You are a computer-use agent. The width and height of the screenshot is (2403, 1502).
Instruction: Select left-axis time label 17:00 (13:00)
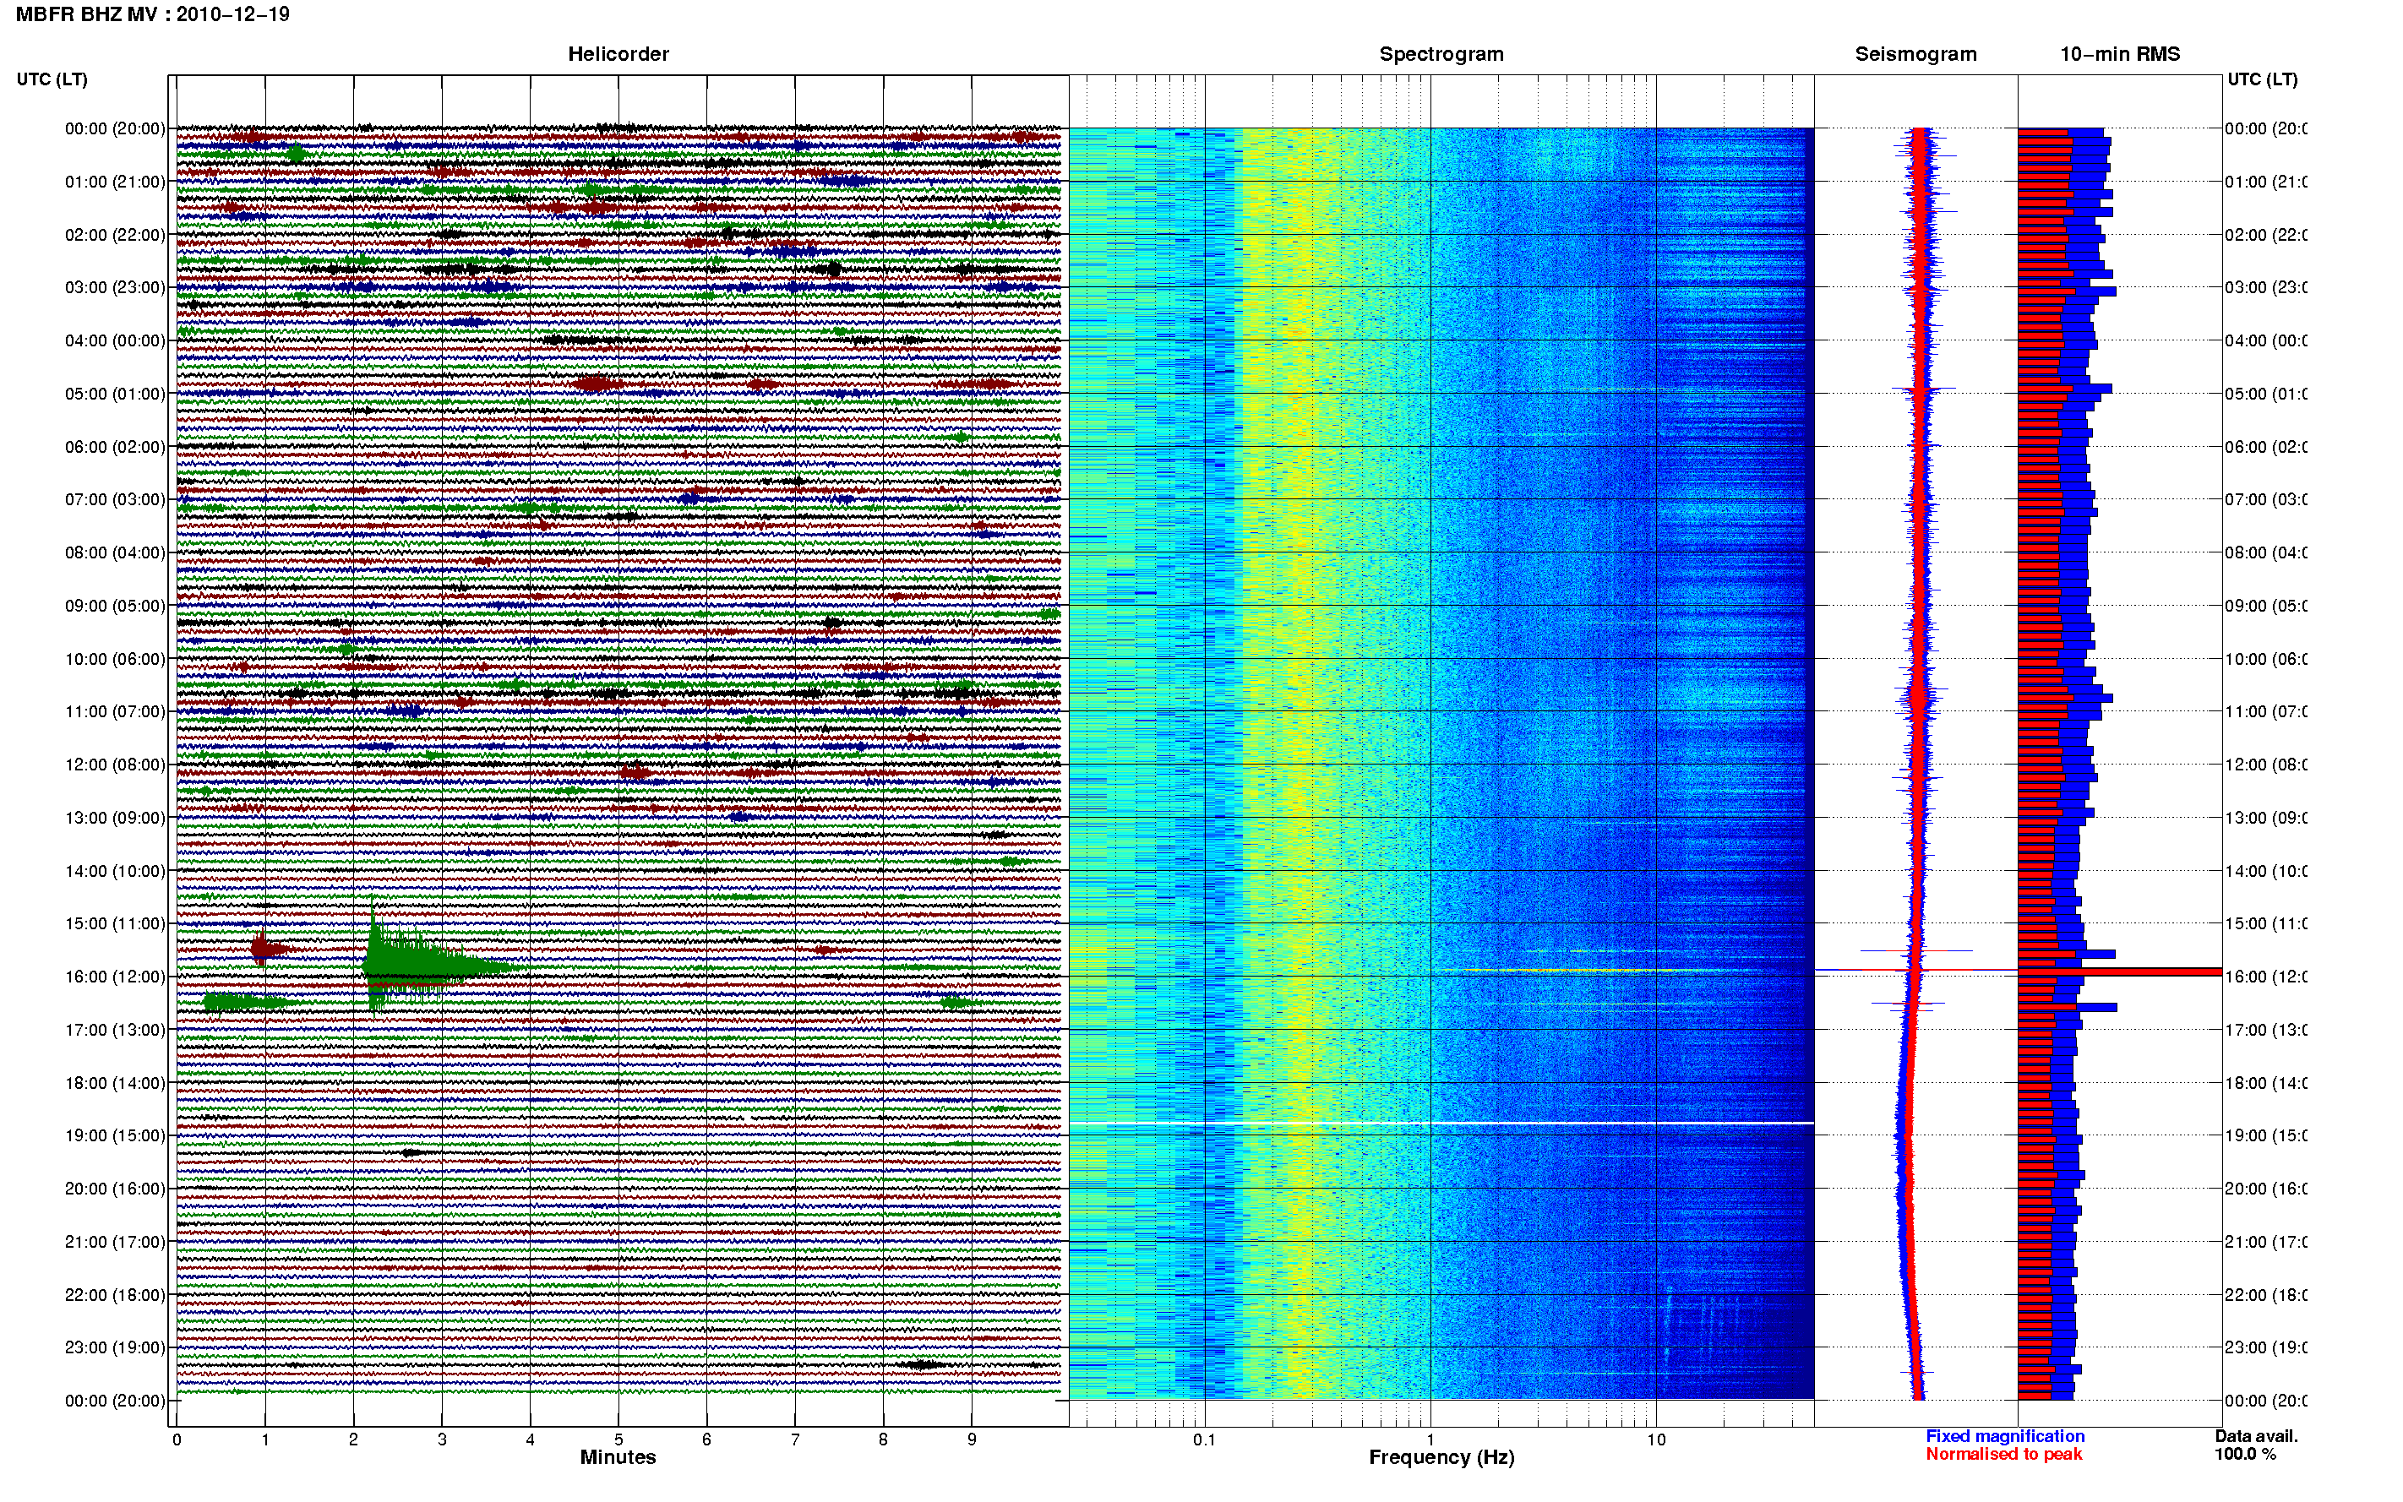click(115, 1030)
